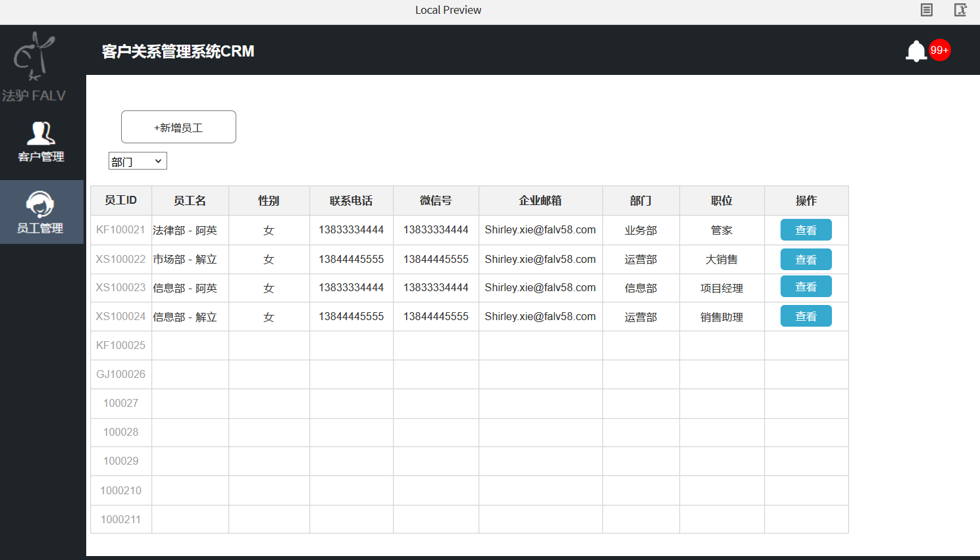Click email cell in row KF100021
This screenshot has height=560, width=980.
tap(540, 230)
